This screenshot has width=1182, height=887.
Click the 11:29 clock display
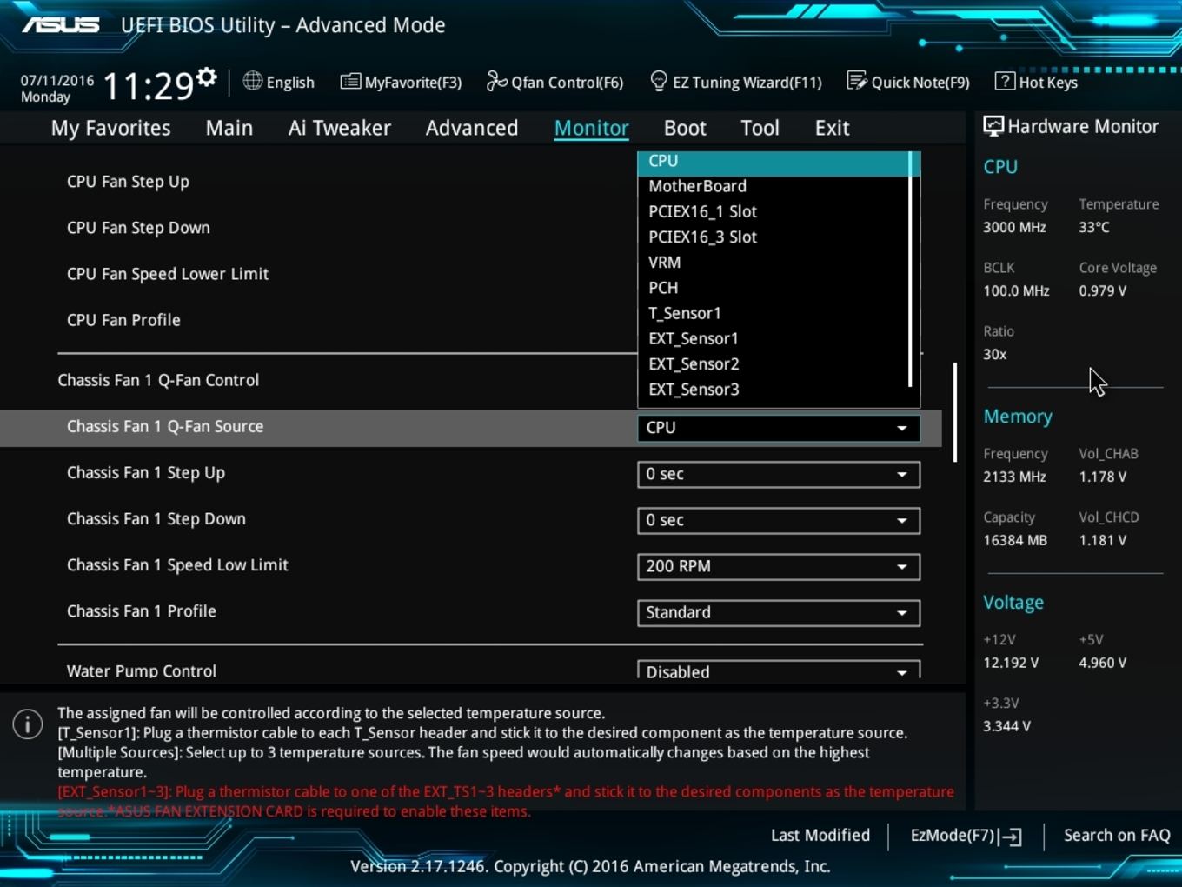pos(148,86)
